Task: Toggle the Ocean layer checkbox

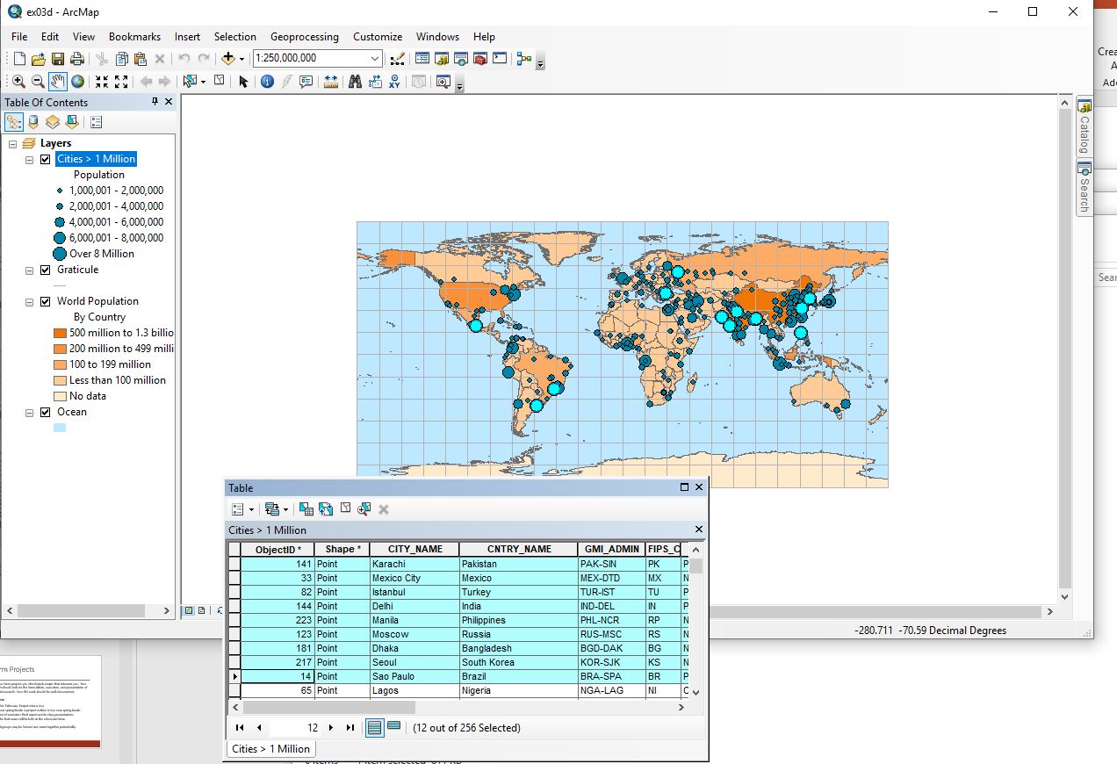Action: [x=46, y=412]
